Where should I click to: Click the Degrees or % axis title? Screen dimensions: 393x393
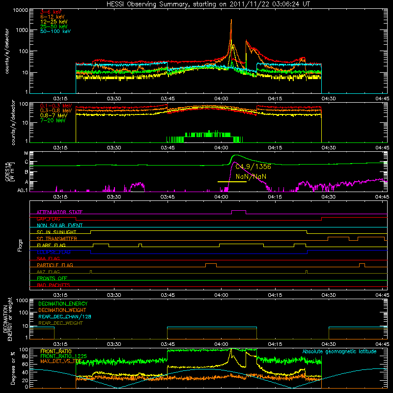point(13,368)
